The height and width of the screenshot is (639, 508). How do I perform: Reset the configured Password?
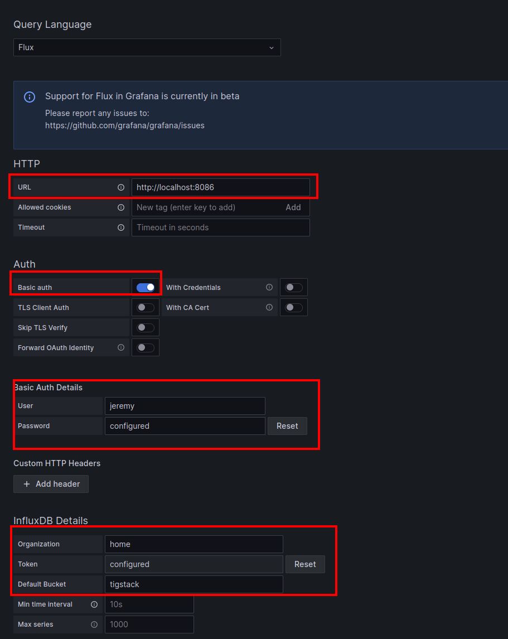[287, 425]
